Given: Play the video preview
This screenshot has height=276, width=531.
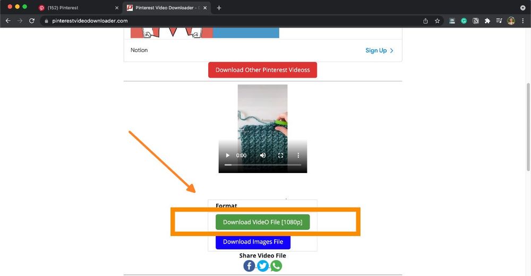Looking at the screenshot, I should (228, 156).
